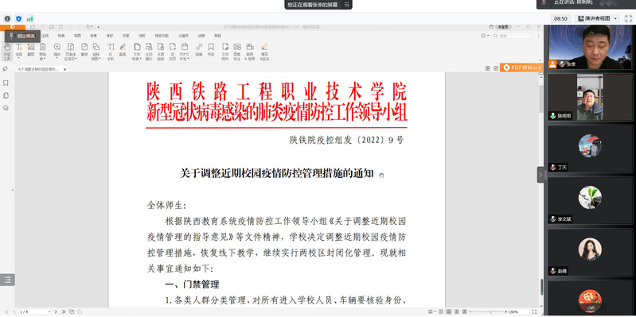
Task: Open the View (视图) ribbon tab
Action: (77, 36)
